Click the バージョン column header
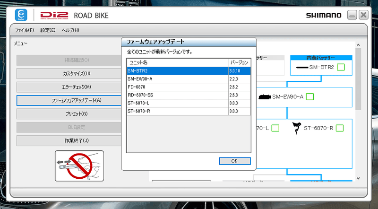Screen dimensions: 378x209 coord(240,62)
